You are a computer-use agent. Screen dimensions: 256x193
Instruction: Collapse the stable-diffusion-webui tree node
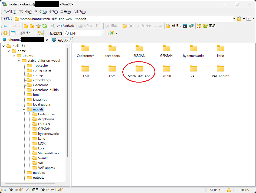pos(19,61)
